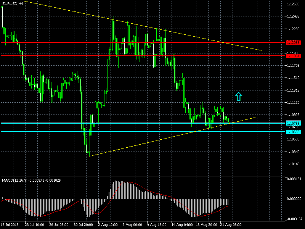Select the red 1.12069 price label
This screenshot has width=305, height=229.
tap(294, 42)
